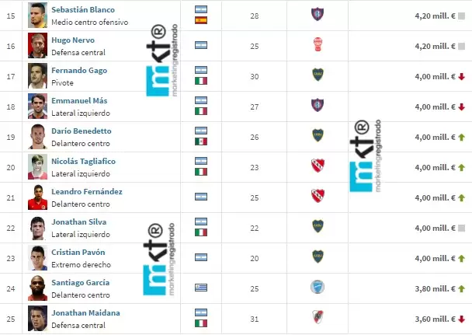
Task: Click the Independiente crest in Nicolás Tagliafico's row
Action: 317,166
